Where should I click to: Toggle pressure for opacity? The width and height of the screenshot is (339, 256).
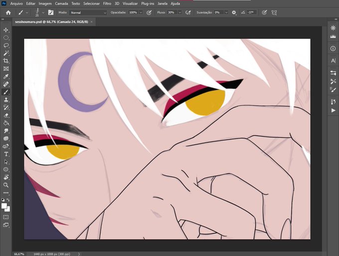tap(149, 12)
